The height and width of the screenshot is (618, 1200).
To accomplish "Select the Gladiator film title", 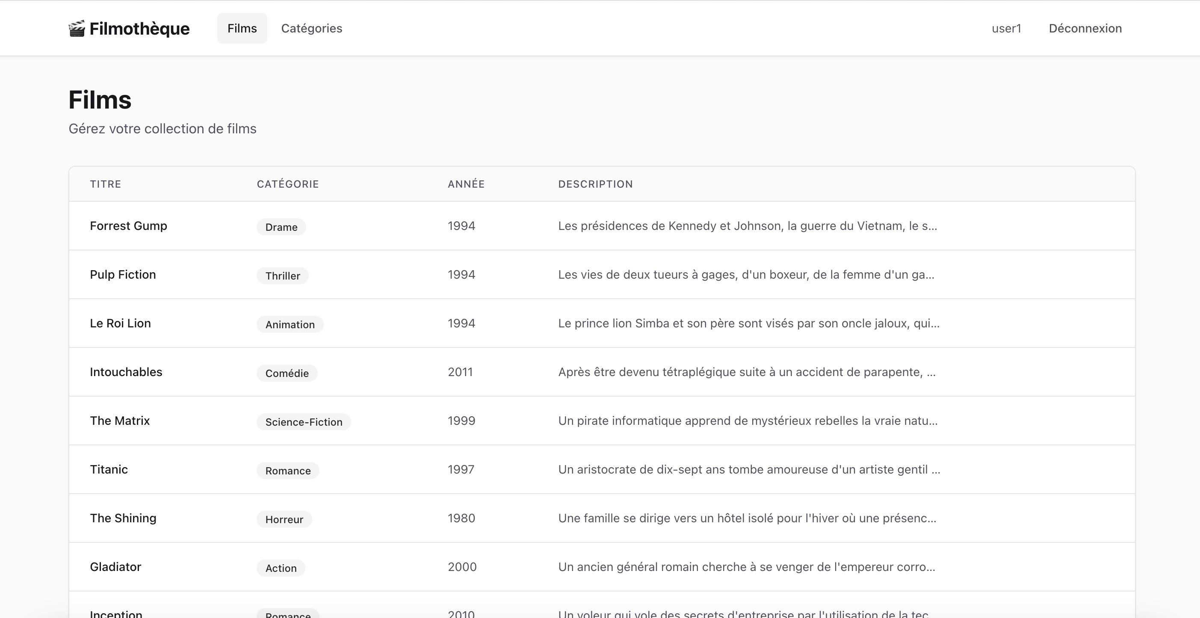I will [115, 567].
